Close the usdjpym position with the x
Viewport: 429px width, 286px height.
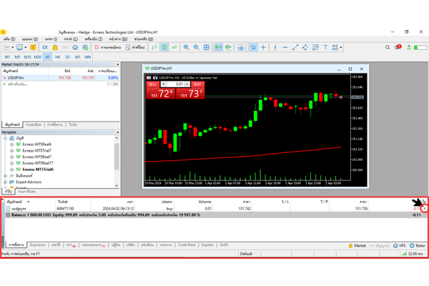tap(424, 209)
